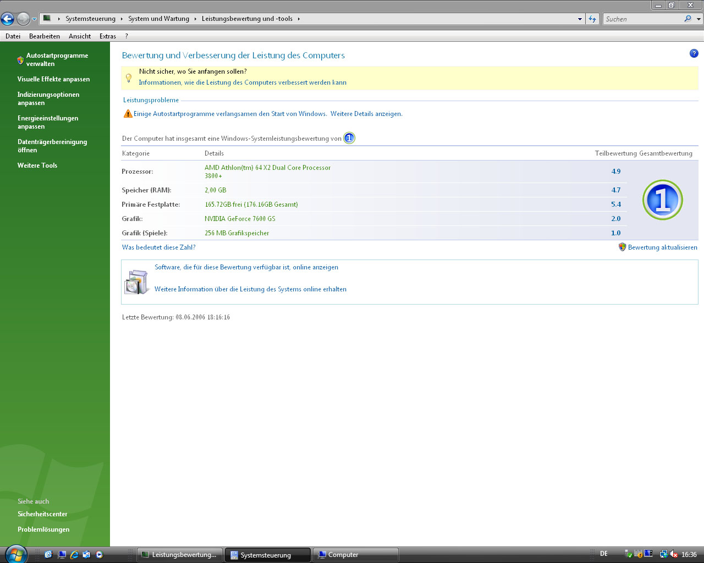Open the address bar history dropdown

click(580, 19)
